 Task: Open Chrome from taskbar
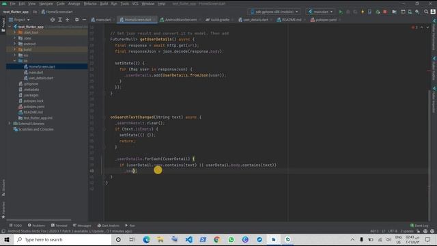point(217,240)
